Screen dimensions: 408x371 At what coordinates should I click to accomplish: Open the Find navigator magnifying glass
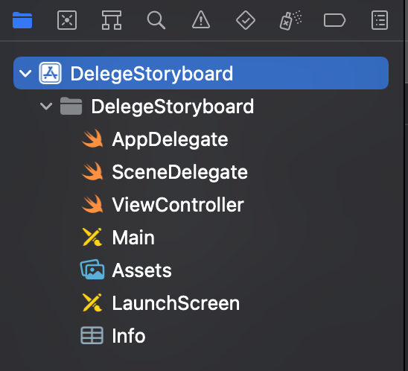(x=156, y=20)
